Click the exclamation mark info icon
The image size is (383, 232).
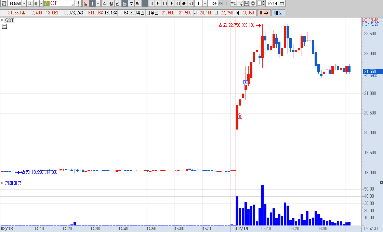click(x=78, y=3)
